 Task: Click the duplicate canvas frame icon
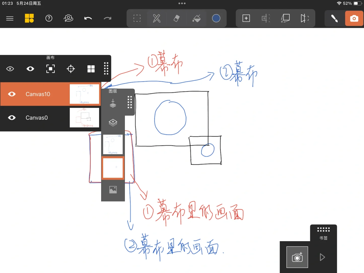click(285, 18)
